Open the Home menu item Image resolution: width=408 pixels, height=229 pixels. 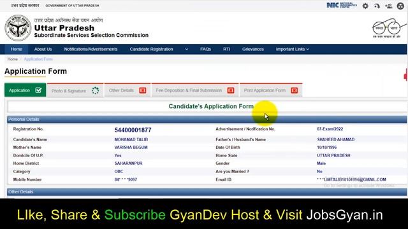click(17, 49)
